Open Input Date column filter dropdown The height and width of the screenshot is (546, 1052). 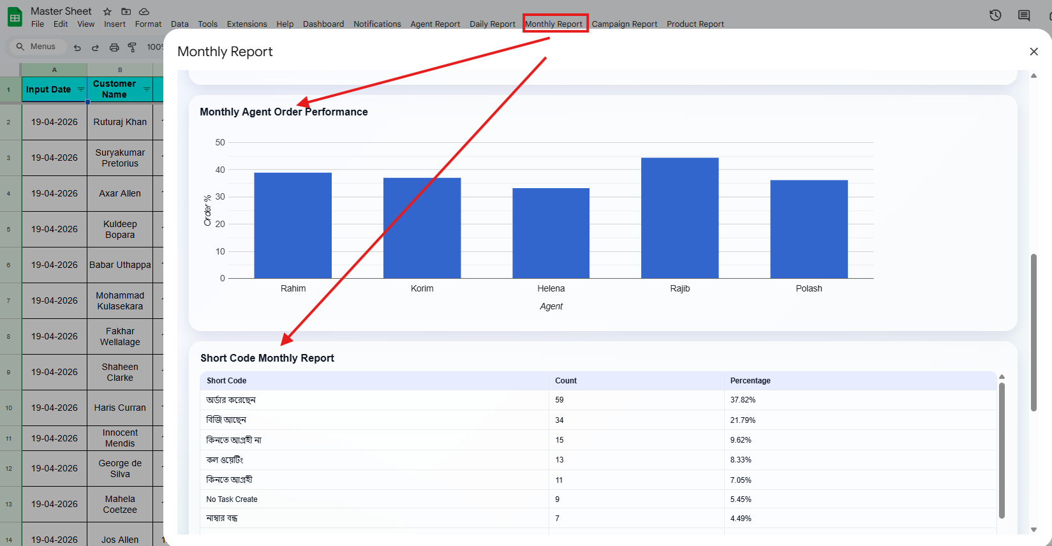(x=80, y=89)
